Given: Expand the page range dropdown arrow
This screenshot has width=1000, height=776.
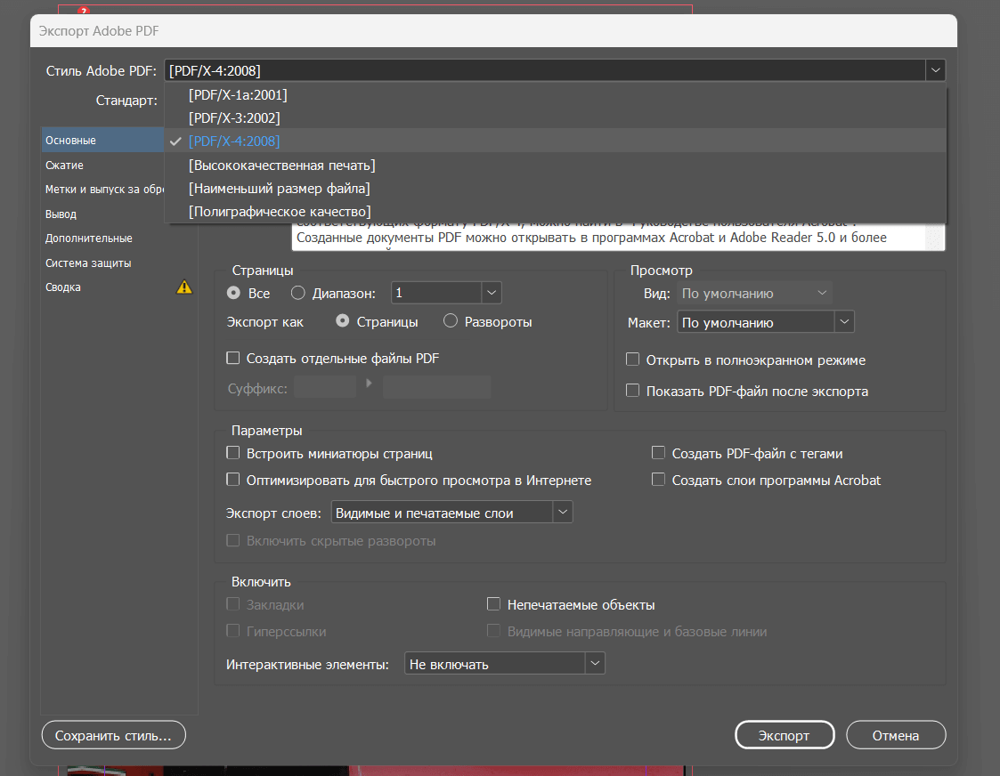Looking at the screenshot, I should click(491, 293).
